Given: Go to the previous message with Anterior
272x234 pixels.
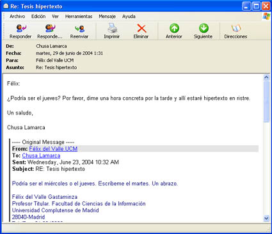Looking at the screenshot, I should pyautogui.click(x=174, y=31).
